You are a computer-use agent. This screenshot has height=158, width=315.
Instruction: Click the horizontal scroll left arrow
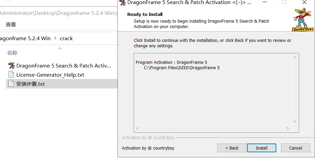pyautogui.click(x=137, y=129)
